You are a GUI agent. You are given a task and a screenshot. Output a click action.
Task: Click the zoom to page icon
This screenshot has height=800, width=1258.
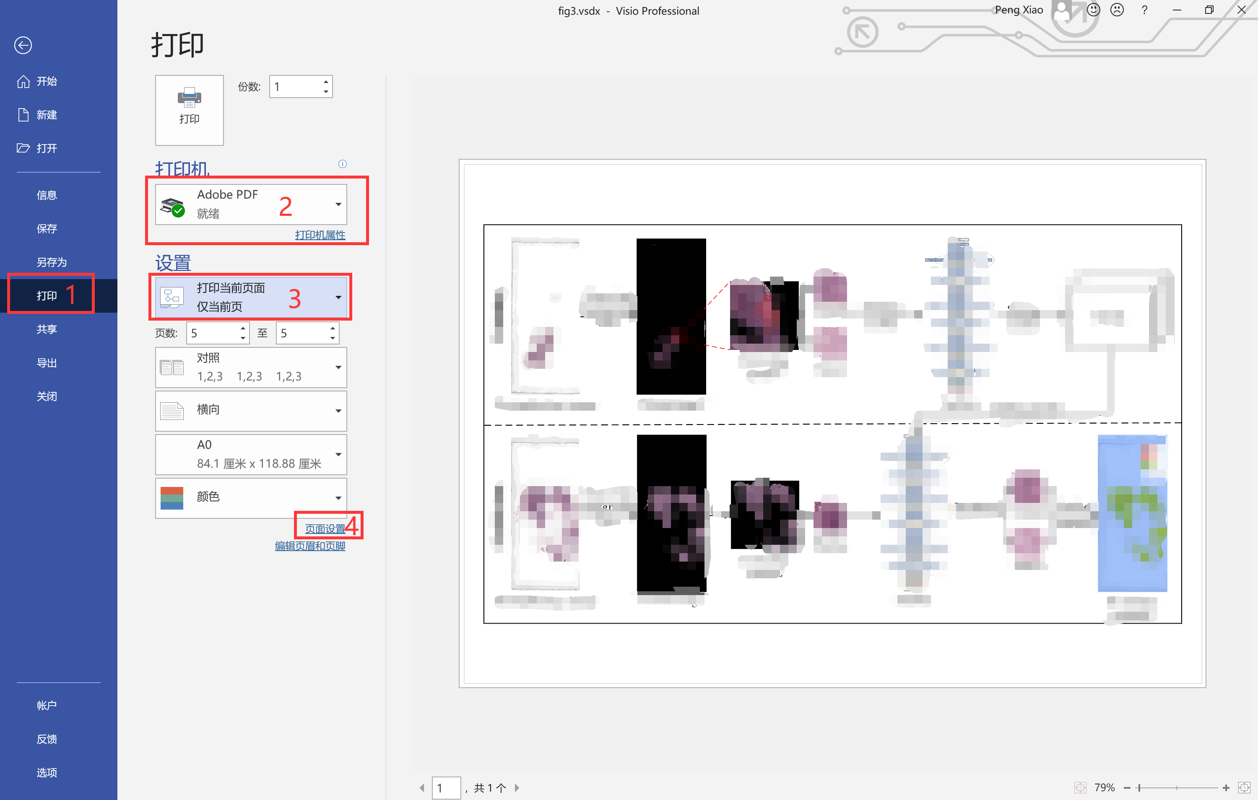pos(1244,787)
